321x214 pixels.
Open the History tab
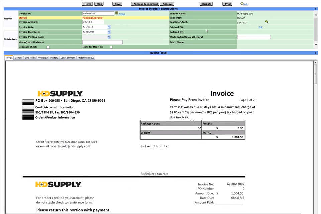pos(54,58)
